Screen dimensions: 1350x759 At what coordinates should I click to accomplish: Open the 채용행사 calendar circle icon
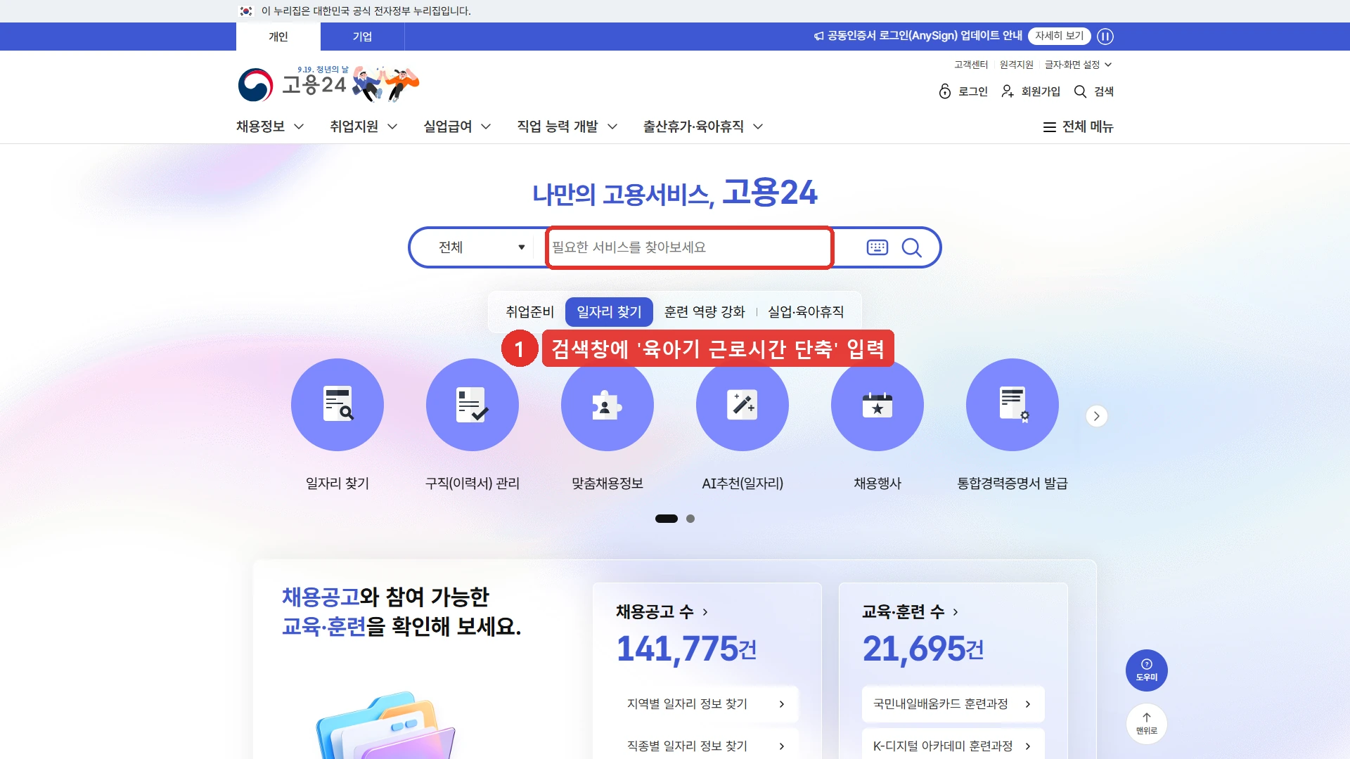click(x=877, y=405)
